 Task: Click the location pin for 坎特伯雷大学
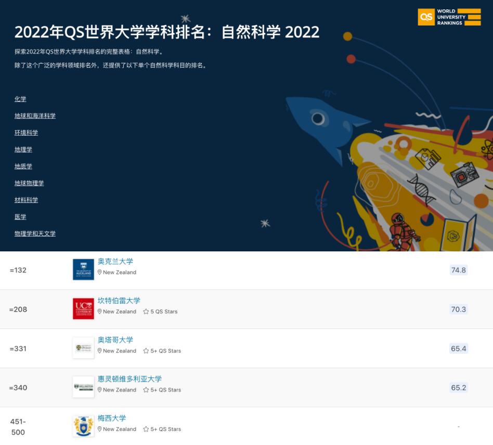point(99,312)
